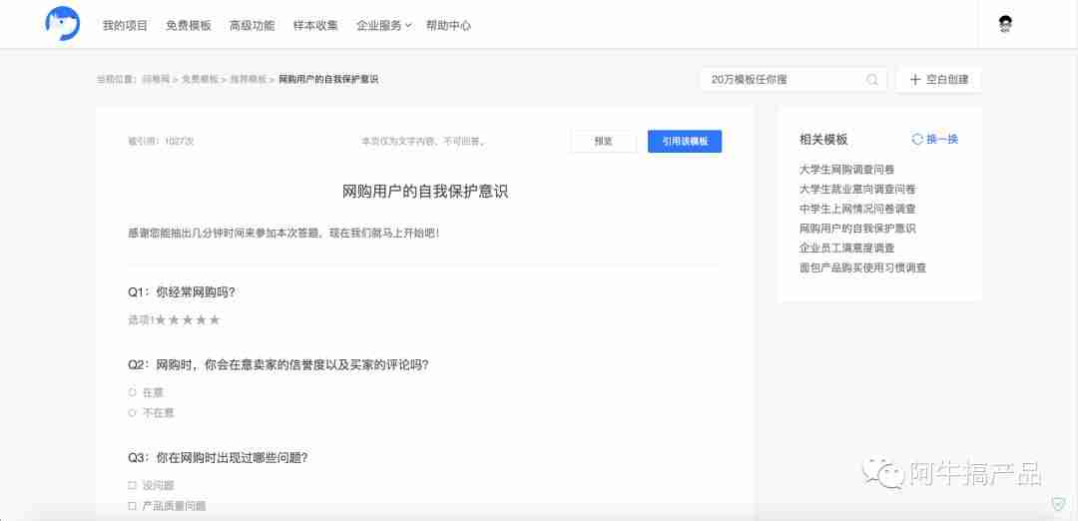The width and height of the screenshot is (1078, 521).
Task: Click the 本页仅为文字内容 notice text
Action: [423, 142]
